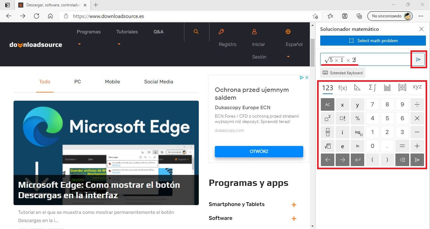Expand Smartphone y Tablets plus icon
Image resolution: width=430 pixels, height=229 pixels.
[x=294, y=205]
